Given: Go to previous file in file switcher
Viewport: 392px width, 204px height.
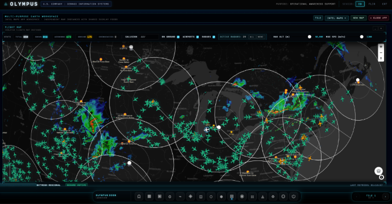Looking at the screenshot, I should pos(356,197).
